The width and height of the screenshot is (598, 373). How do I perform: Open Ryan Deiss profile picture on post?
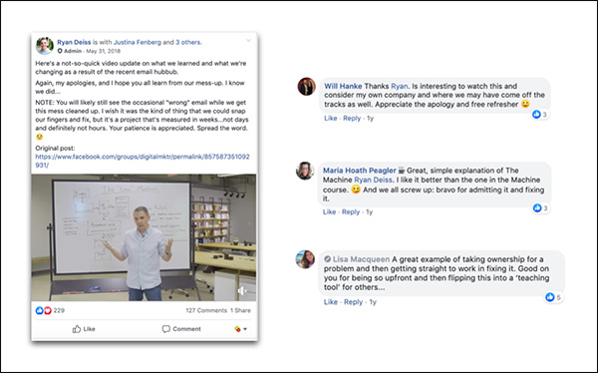pyautogui.click(x=45, y=46)
